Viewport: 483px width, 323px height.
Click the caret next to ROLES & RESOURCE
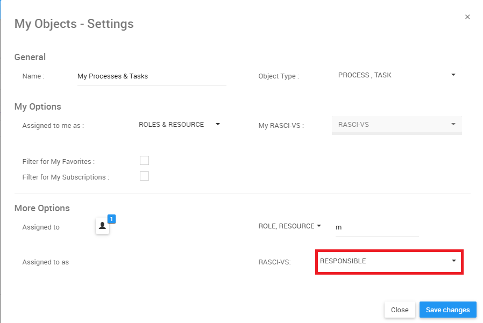click(x=218, y=124)
